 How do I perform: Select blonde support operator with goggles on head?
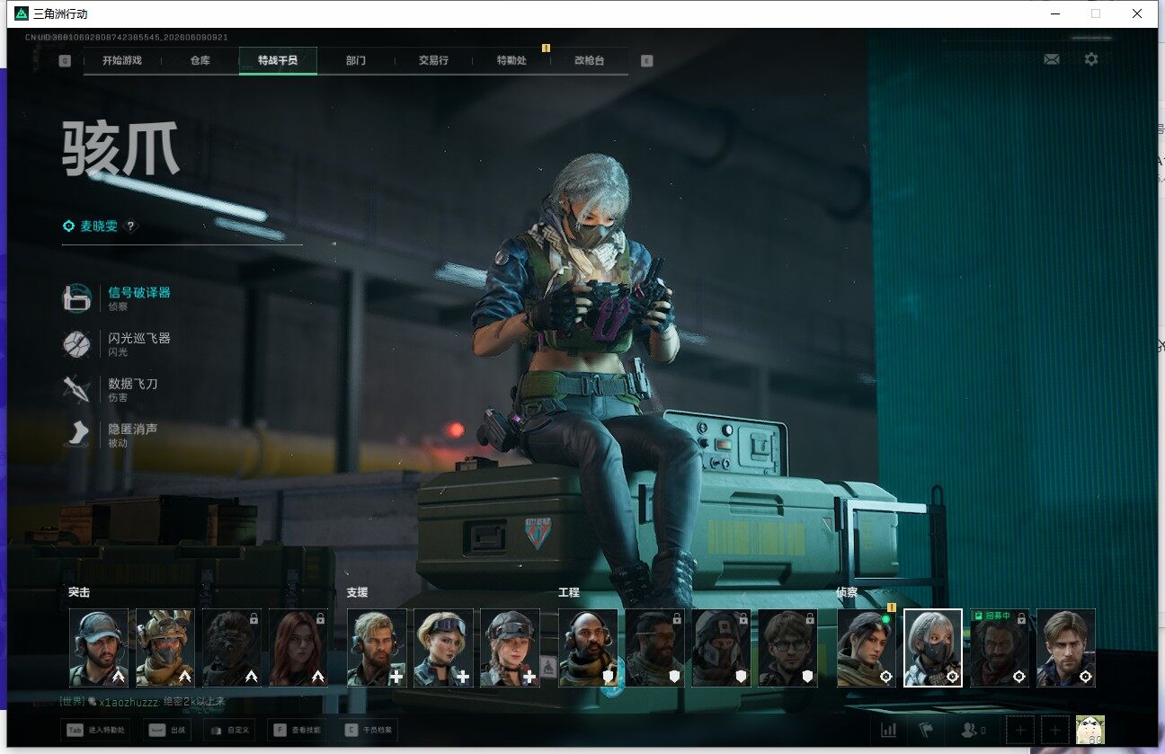[443, 648]
